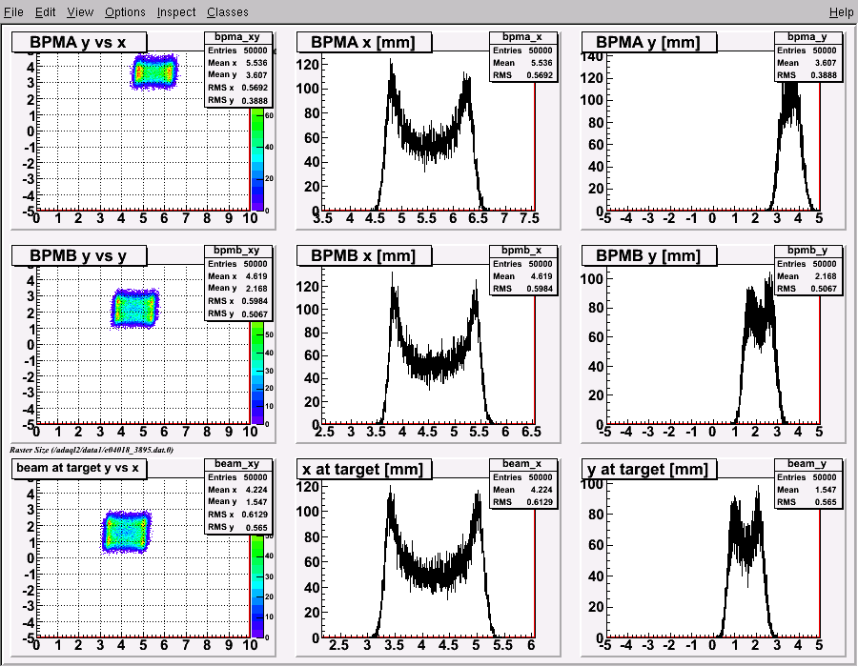
Task: Click the bpma_y statistics box header
Action: point(807,37)
